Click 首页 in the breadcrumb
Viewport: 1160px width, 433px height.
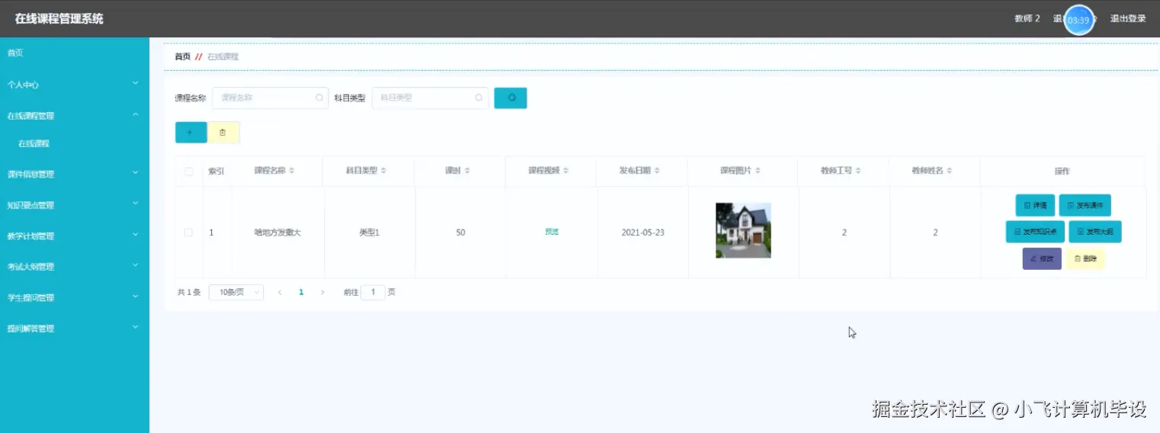click(x=183, y=57)
